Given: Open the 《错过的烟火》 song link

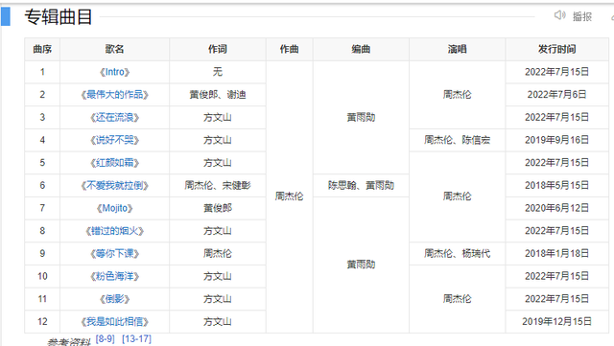Looking at the screenshot, I should [x=114, y=231].
